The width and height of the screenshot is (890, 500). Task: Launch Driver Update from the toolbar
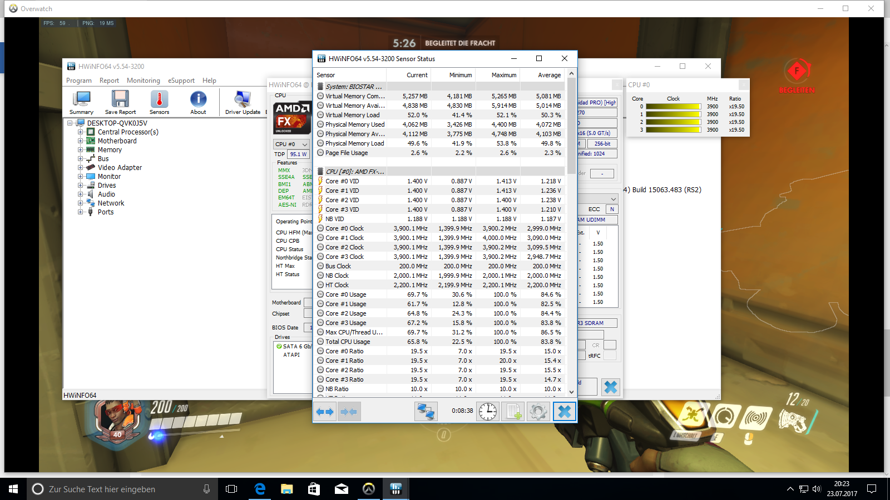pyautogui.click(x=243, y=103)
